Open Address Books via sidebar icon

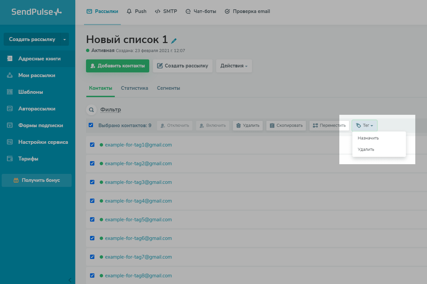coord(10,59)
